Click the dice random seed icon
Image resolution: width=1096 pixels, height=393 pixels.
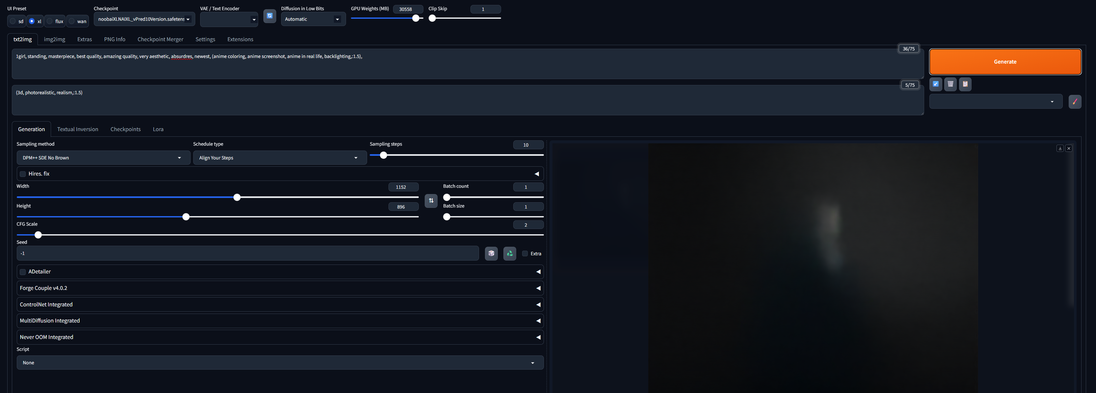coord(491,253)
